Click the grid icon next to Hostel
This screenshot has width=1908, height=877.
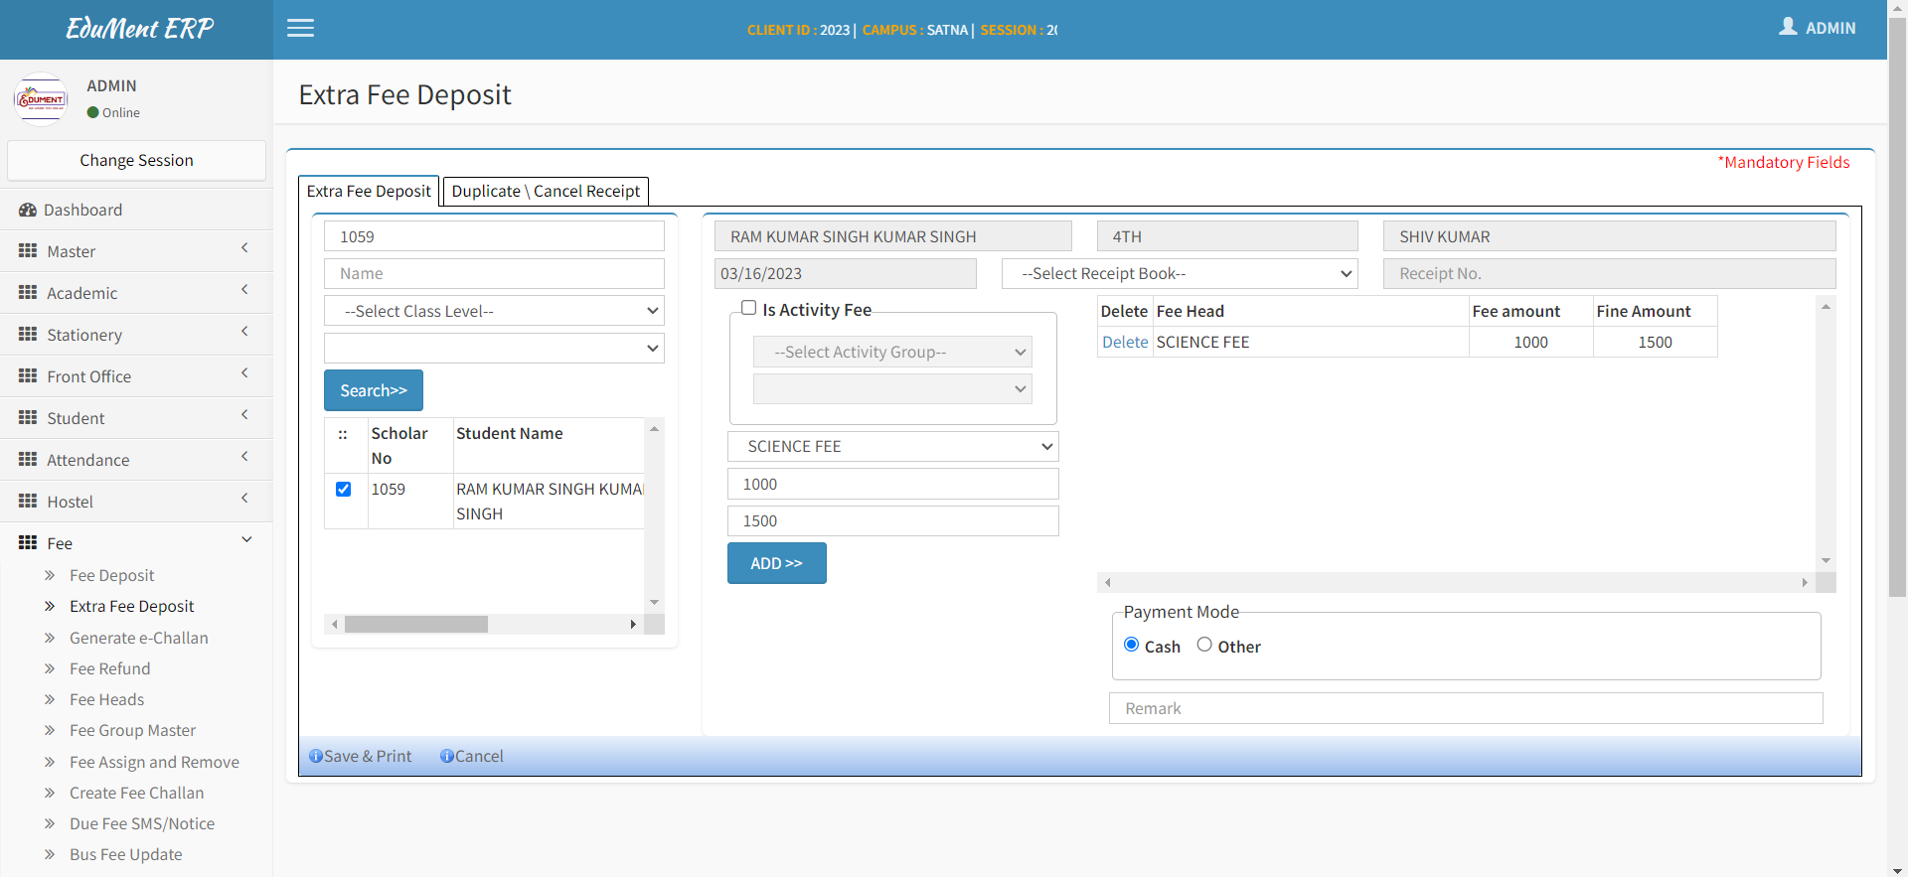pyautogui.click(x=28, y=502)
